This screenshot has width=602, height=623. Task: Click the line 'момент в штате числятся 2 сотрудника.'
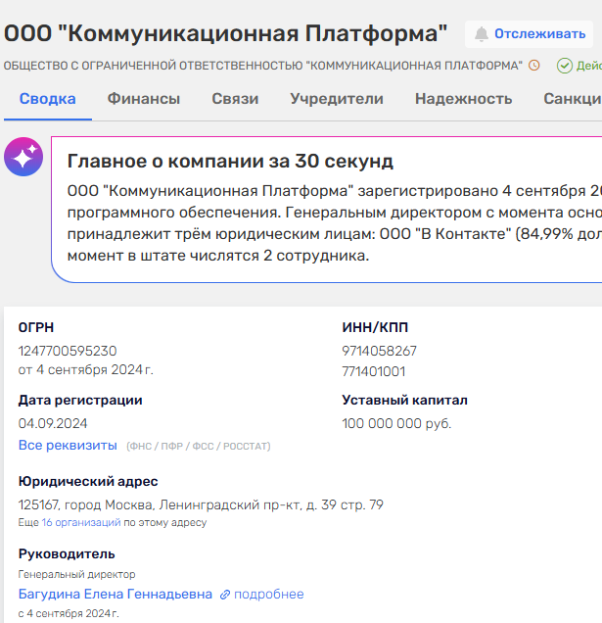click(x=218, y=256)
